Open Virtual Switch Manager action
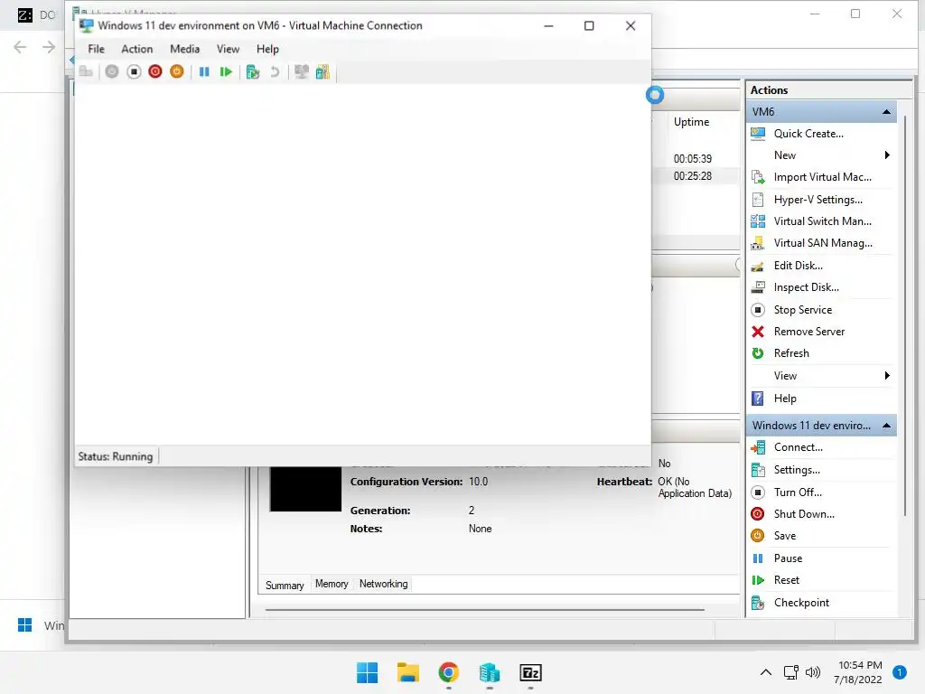Screen dimensions: 925x694 coord(821,221)
